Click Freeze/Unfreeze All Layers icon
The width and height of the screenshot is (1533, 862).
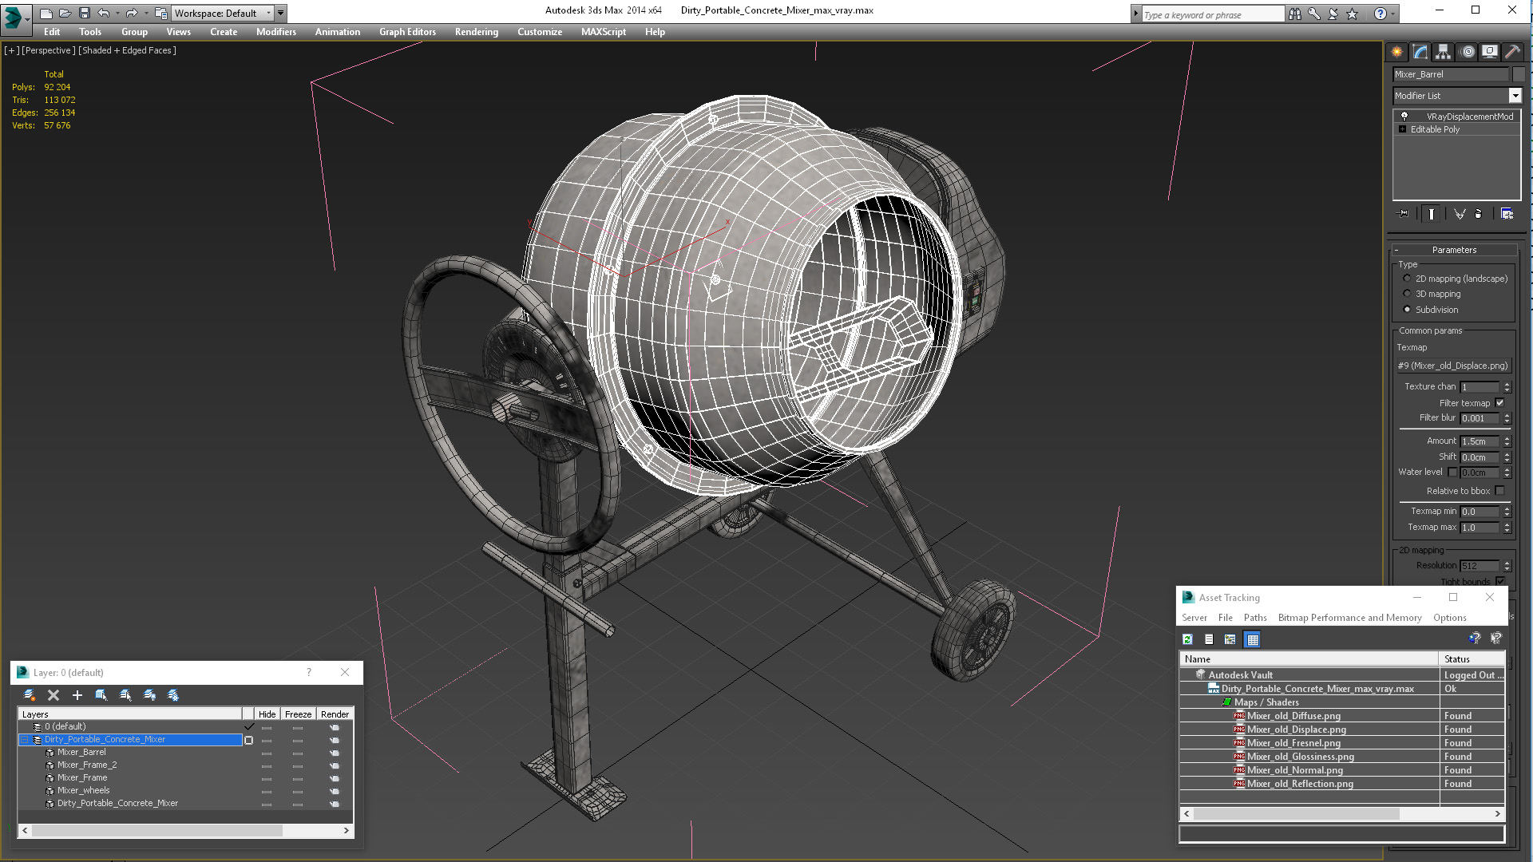(x=173, y=695)
